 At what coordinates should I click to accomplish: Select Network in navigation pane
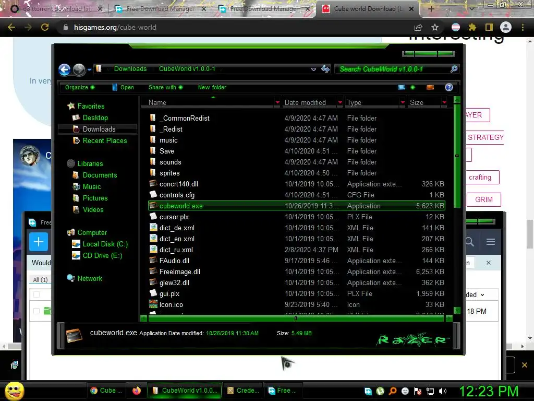click(x=85, y=278)
